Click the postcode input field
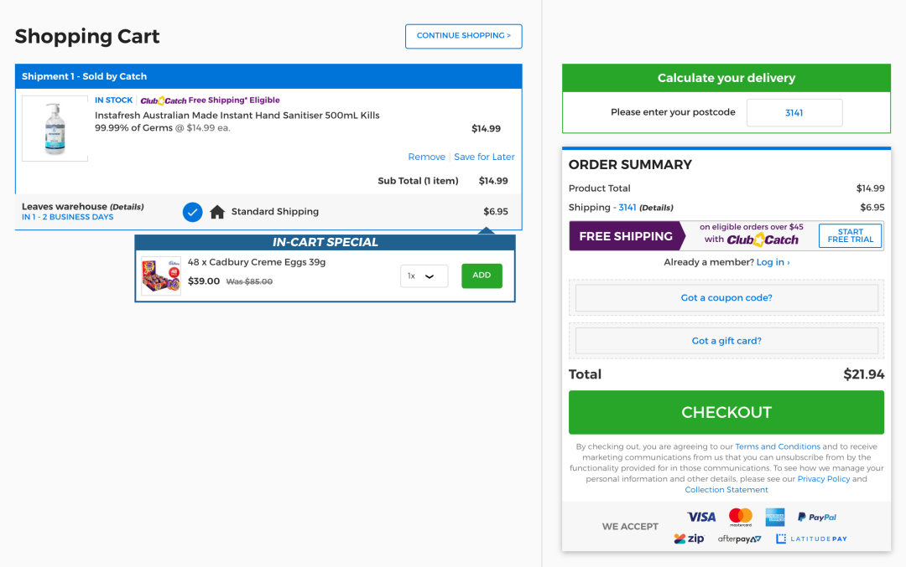This screenshot has width=906, height=567. (x=794, y=112)
